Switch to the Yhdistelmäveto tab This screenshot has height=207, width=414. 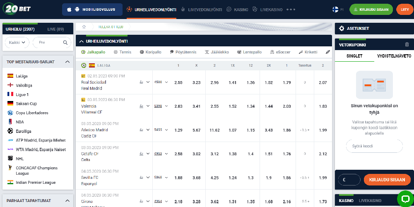[394, 56]
